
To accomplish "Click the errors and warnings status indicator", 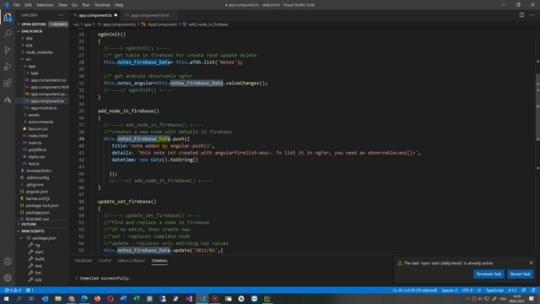I will [x=13, y=290].
